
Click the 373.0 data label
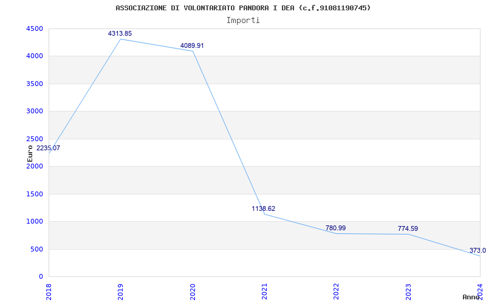[x=477, y=250]
